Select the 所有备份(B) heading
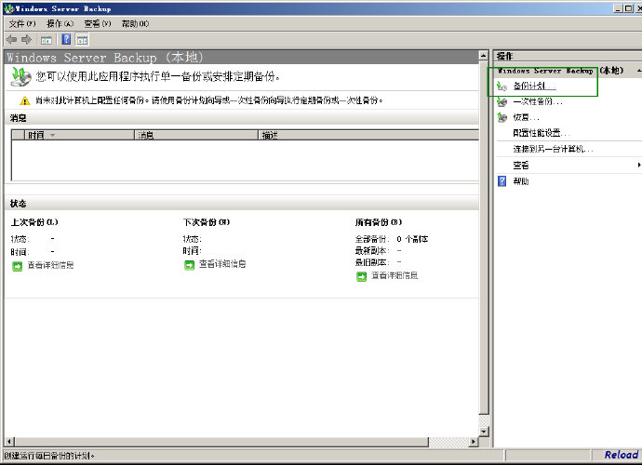 tap(379, 222)
